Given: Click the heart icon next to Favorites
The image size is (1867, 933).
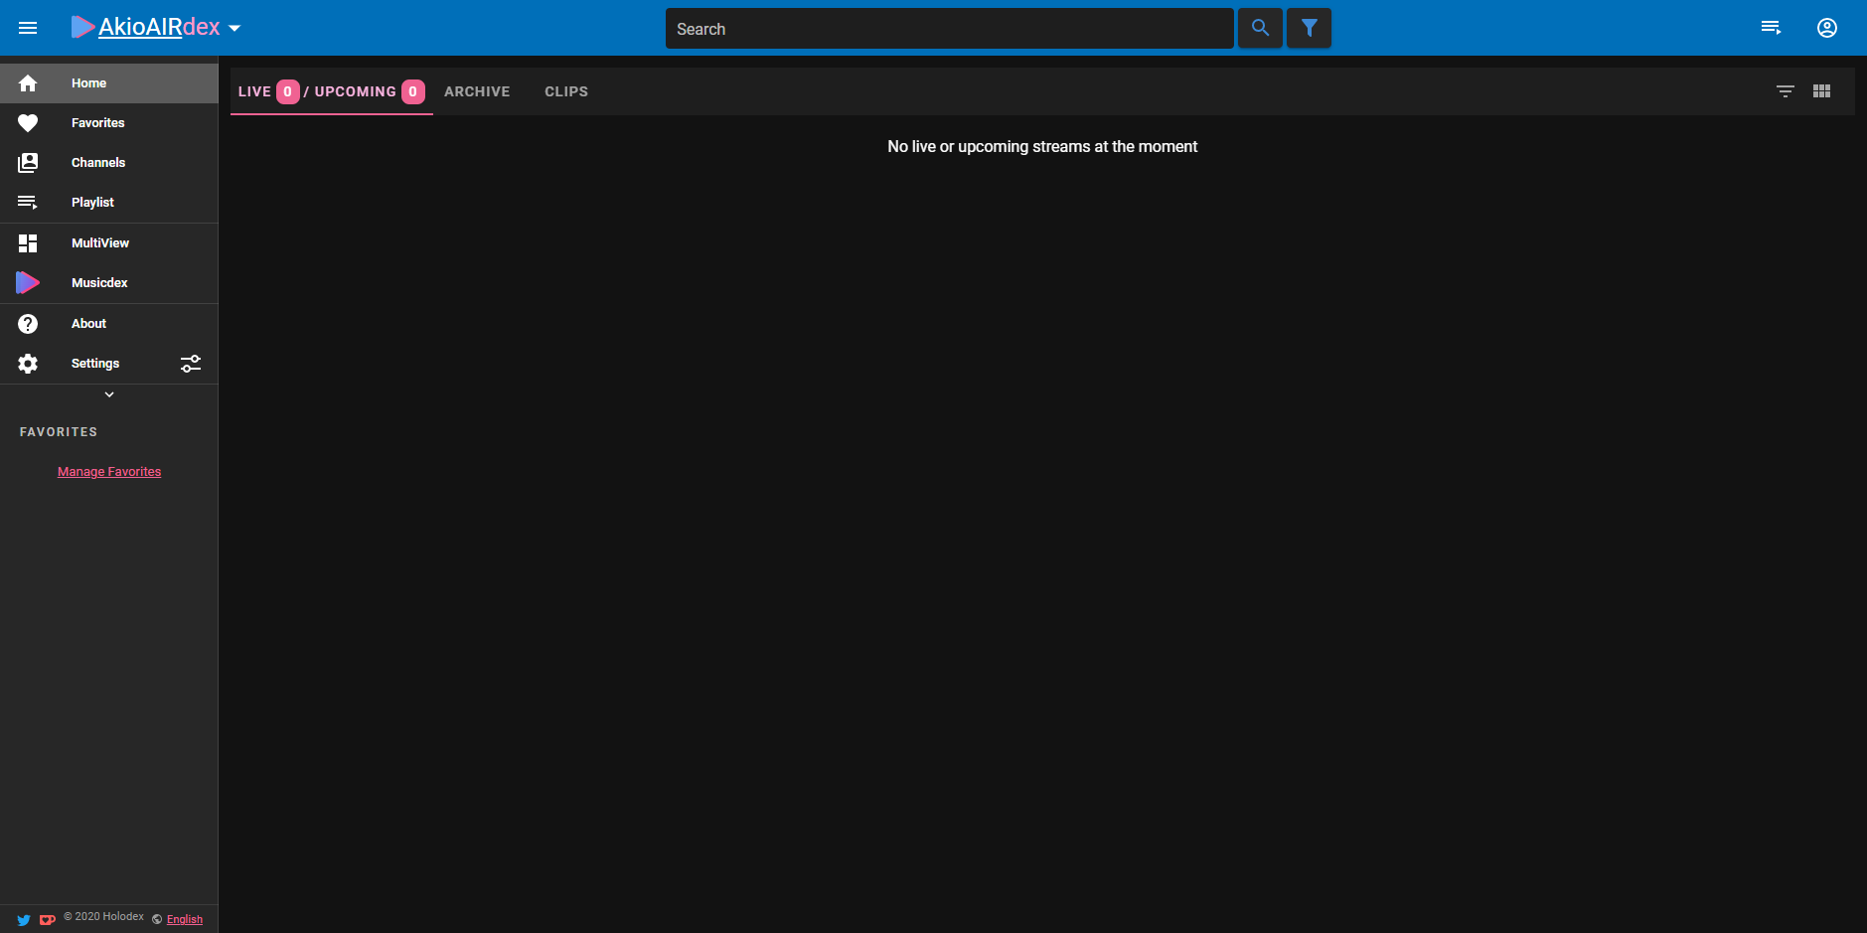Looking at the screenshot, I should (28, 123).
